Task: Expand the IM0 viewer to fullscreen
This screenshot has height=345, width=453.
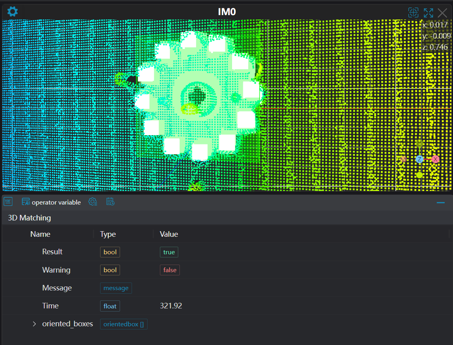Action: click(428, 12)
